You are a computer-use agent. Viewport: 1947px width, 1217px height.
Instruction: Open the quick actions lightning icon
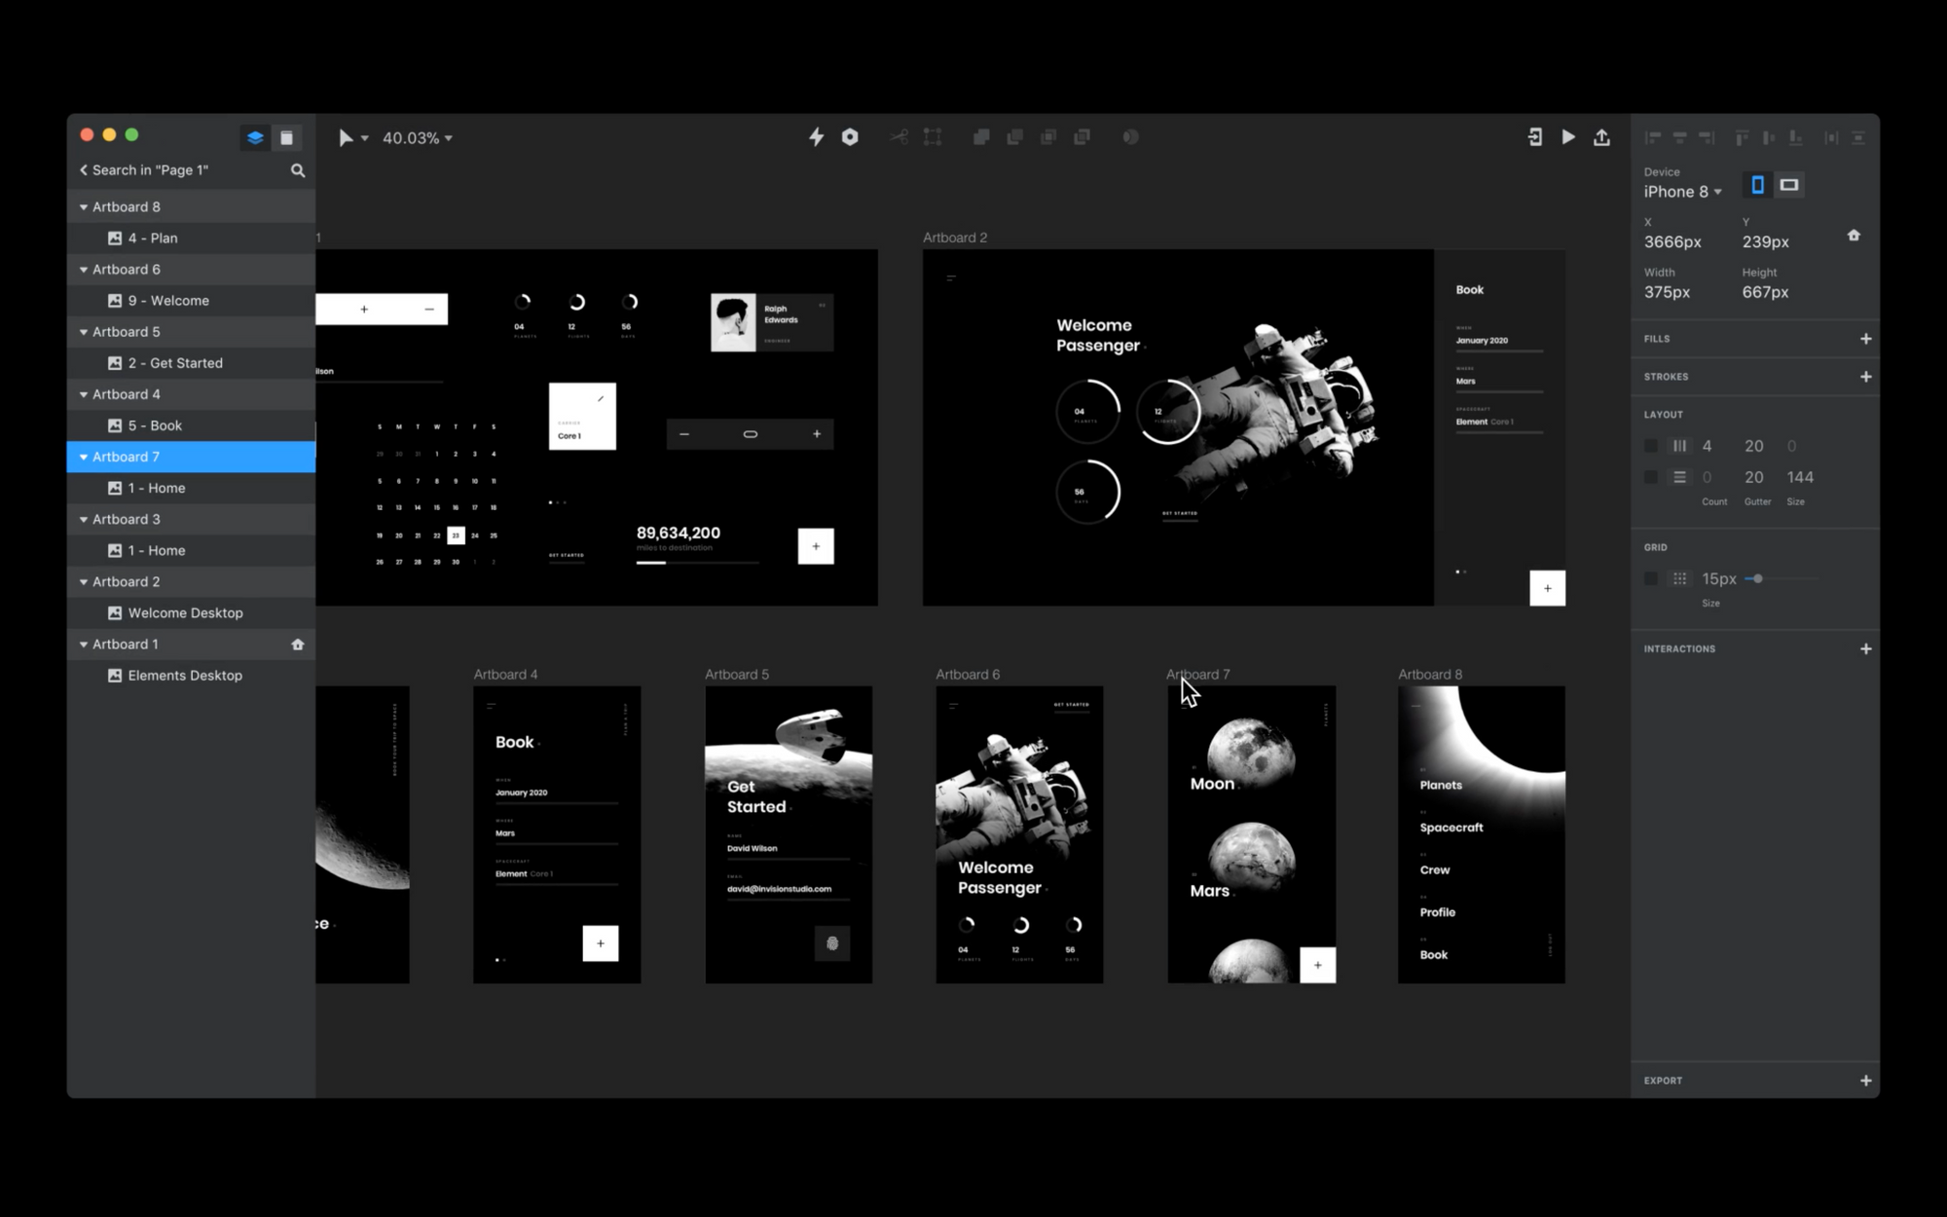tap(815, 137)
